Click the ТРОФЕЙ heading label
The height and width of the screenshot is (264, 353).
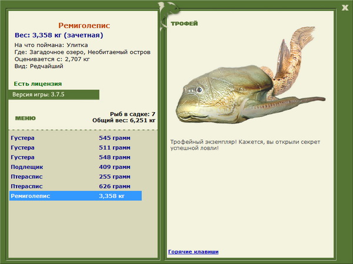pos(184,23)
